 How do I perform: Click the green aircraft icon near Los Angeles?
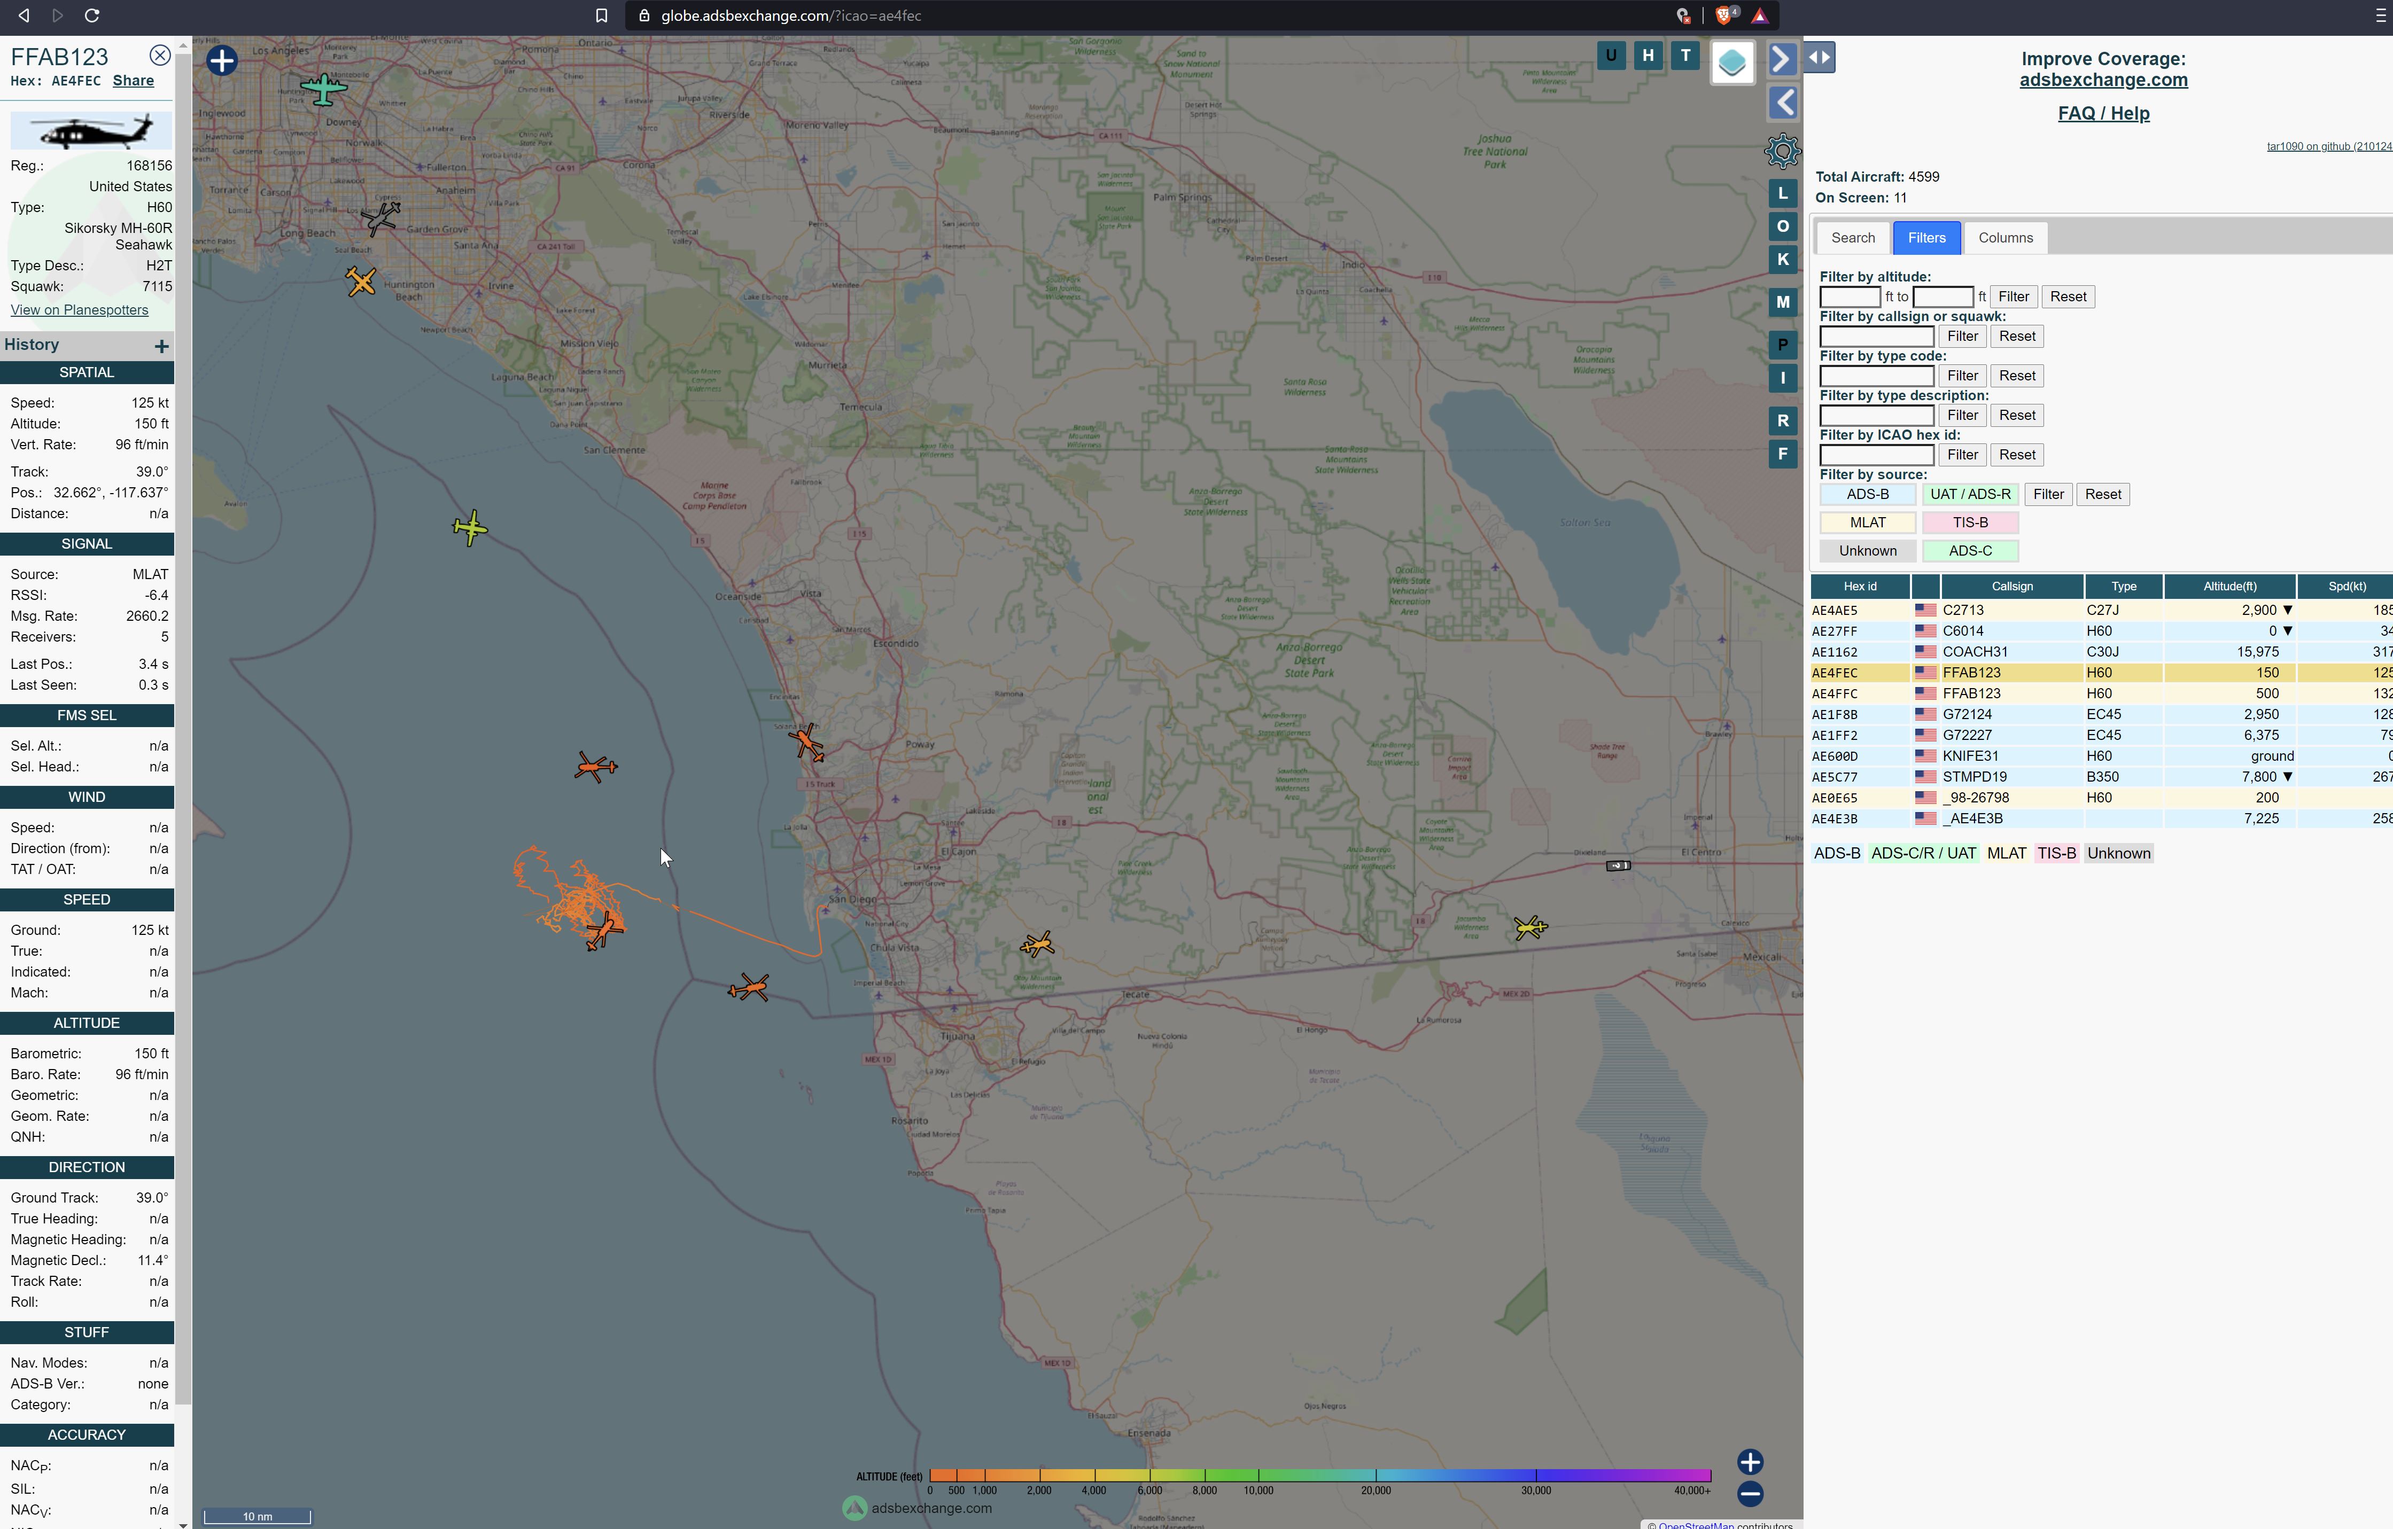(x=323, y=89)
